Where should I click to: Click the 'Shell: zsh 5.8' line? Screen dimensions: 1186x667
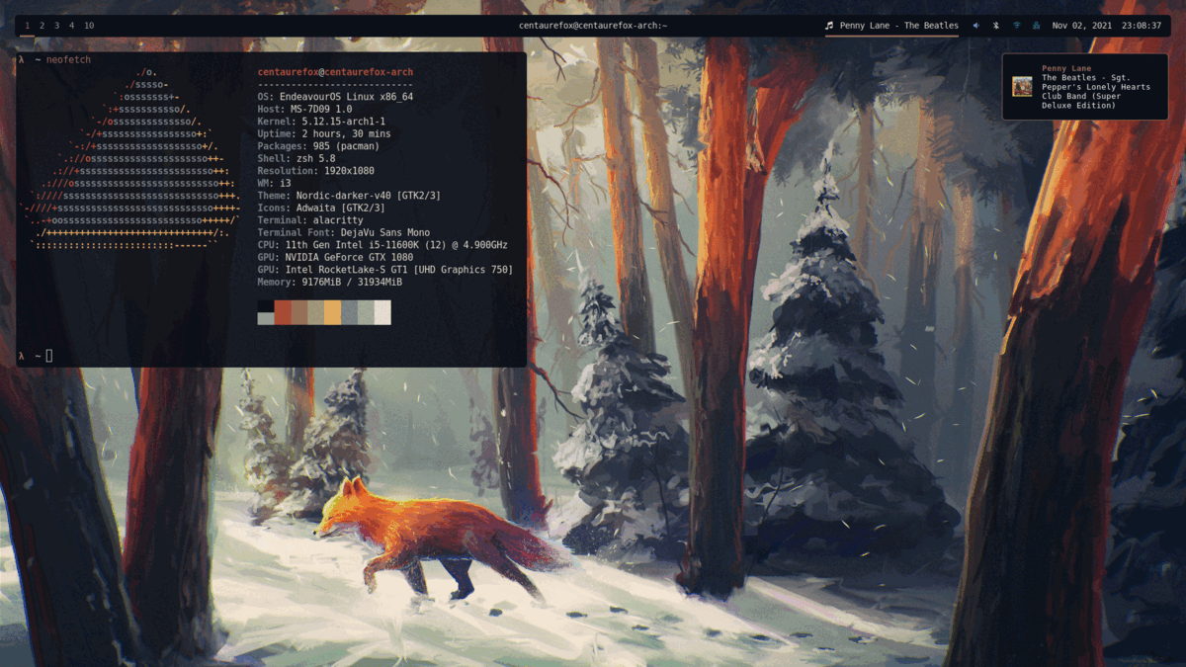click(296, 158)
